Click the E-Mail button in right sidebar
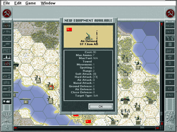Viewport: 177px width, 132px height. (x=170, y=70)
